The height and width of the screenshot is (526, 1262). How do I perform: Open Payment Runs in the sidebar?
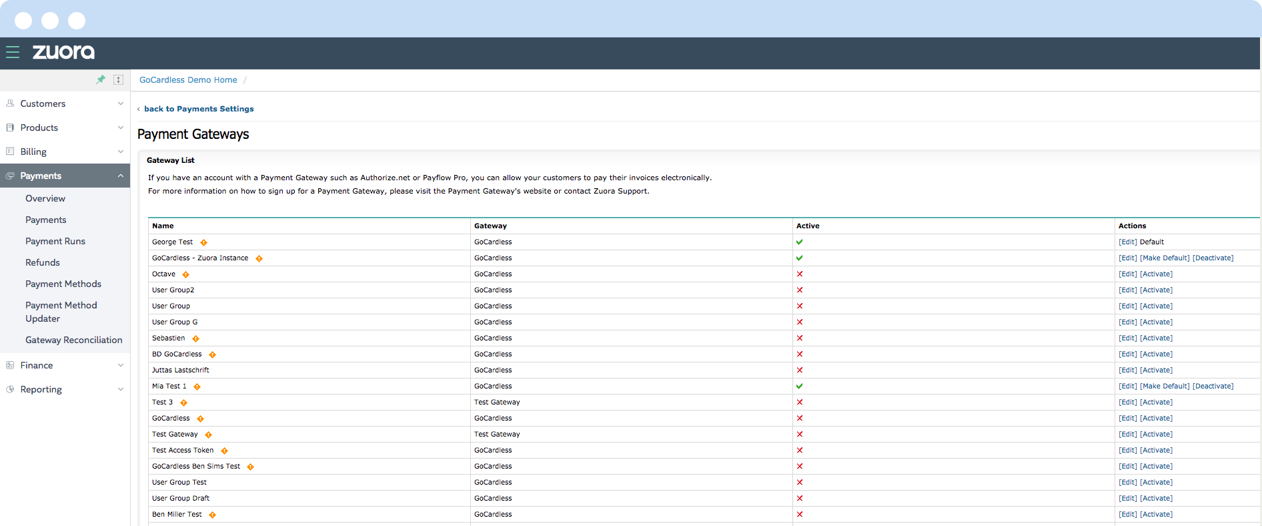pyautogui.click(x=55, y=241)
